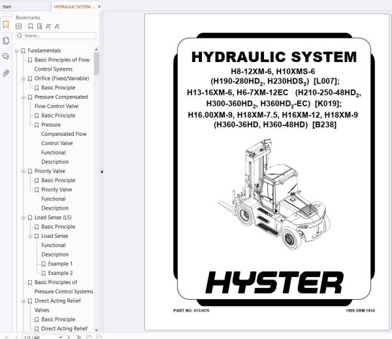The width and height of the screenshot is (392, 339).
Task: Increase bookmark font size with larger A icon
Action: [x=48, y=26]
